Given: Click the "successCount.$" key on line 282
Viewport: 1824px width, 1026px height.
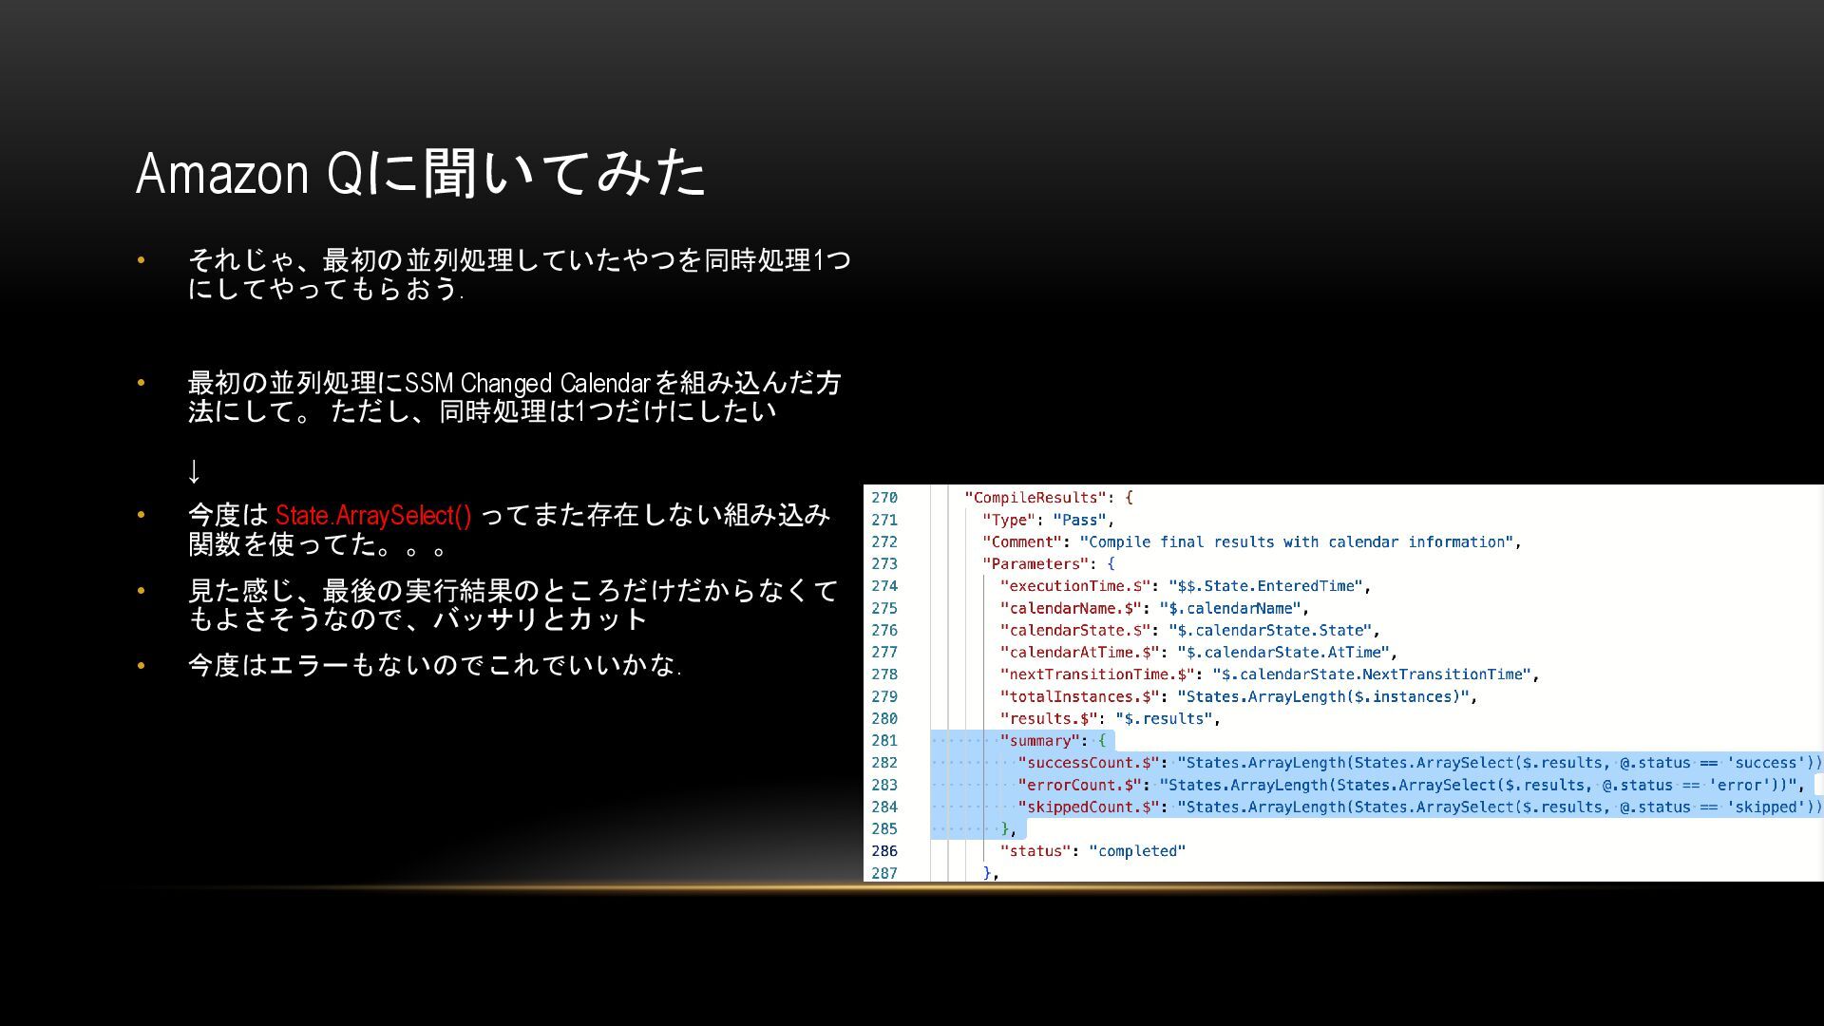Looking at the screenshot, I should click(1088, 763).
